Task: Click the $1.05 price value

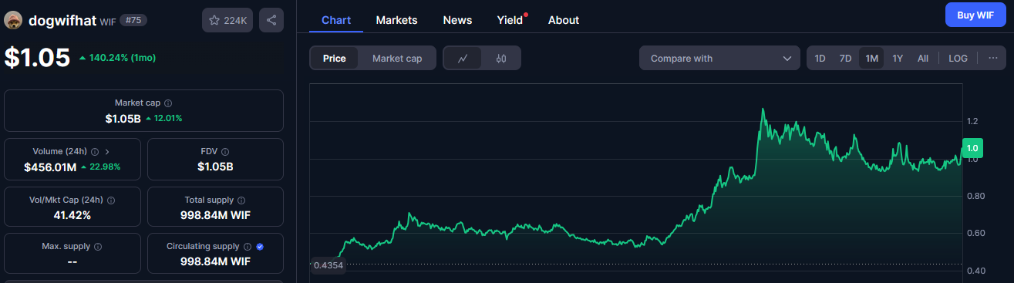Action: [37, 58]
